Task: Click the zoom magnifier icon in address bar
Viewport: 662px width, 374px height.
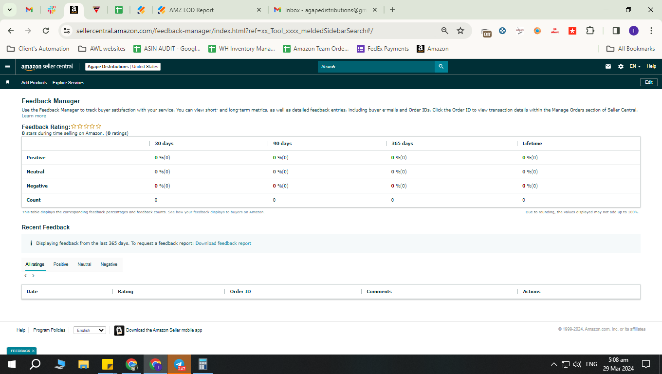Action: click(x=445, y=30)
